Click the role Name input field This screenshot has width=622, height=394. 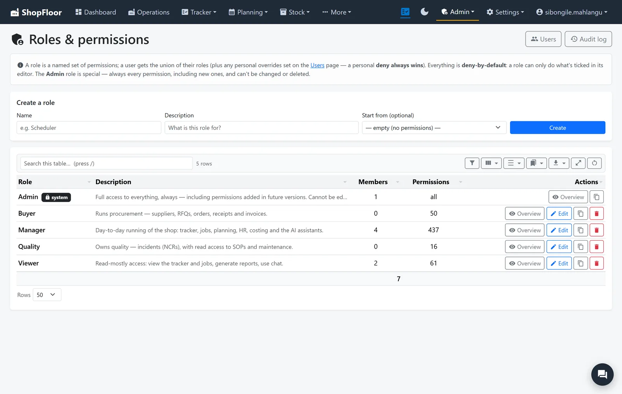tap(89, 127)
